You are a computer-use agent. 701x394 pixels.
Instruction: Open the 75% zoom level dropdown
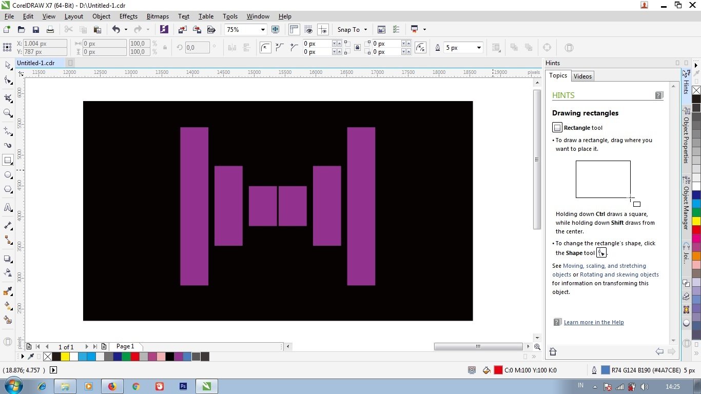(262, 30)
